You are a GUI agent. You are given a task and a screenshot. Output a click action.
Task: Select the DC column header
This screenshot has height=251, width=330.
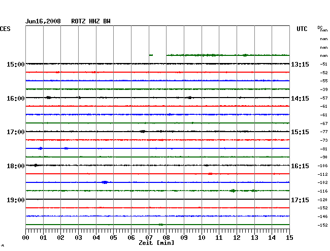click(x=320, y=27)
